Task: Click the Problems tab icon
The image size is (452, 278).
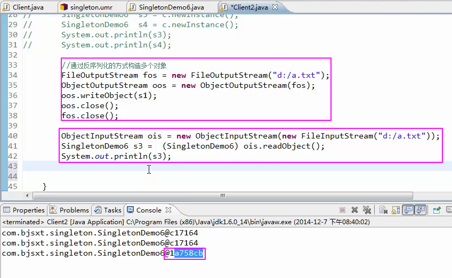Action: pos(53,210)
